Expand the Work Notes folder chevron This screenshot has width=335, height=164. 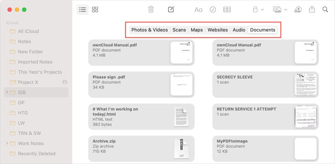7,143
